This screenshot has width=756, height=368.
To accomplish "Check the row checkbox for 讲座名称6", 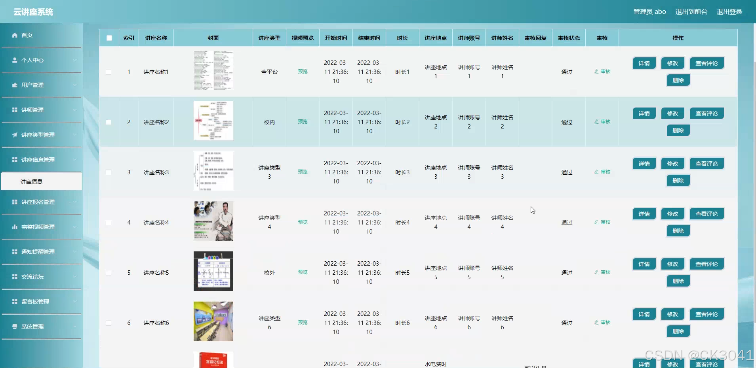I will pyautogui.click(x=109, y=323).
